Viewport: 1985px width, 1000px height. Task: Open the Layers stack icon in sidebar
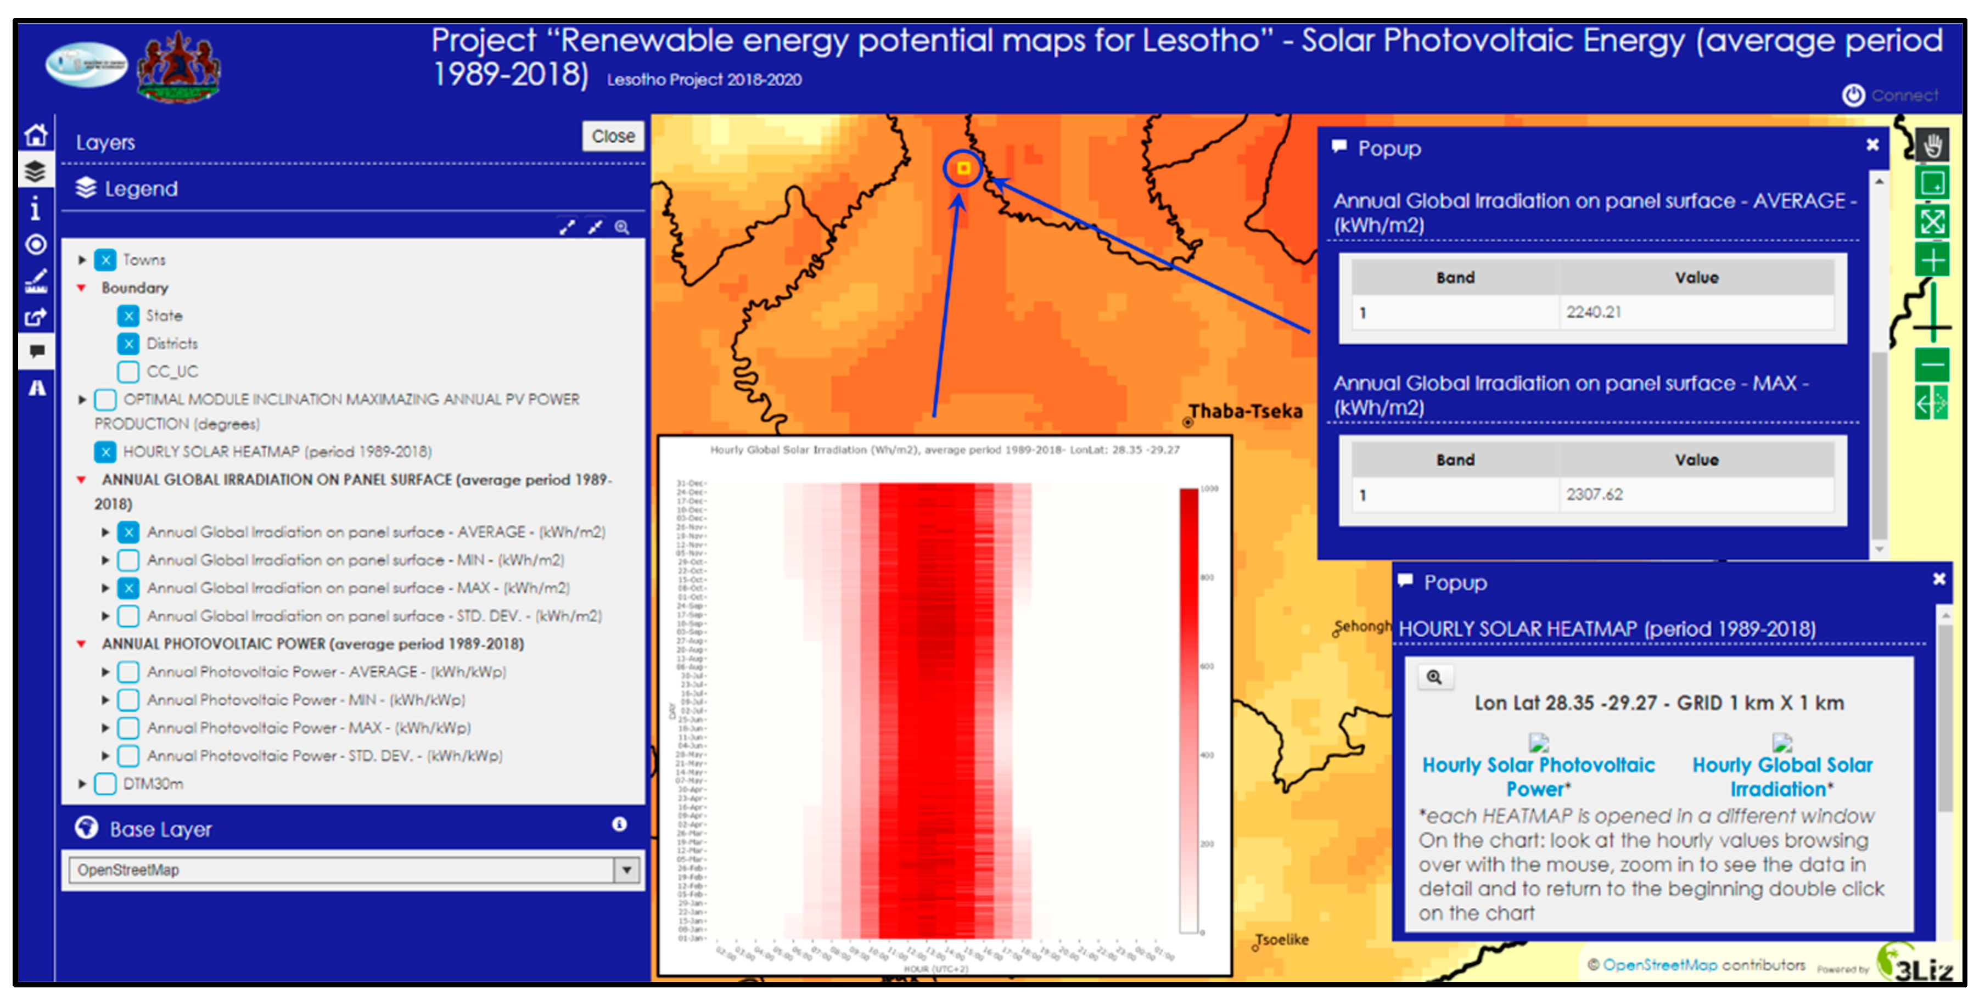coord(36,171)
